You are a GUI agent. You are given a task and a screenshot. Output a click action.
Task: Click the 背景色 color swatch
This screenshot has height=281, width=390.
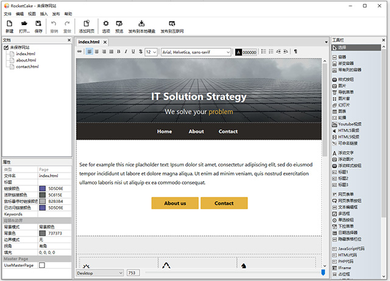coord(42,233)
